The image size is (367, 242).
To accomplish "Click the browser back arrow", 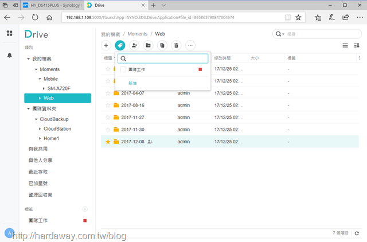I will point(7,17).
